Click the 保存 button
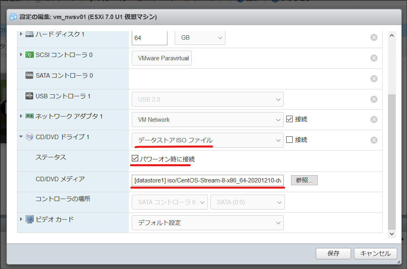This screenshot has width=407, height=269. tap(333, 254)
